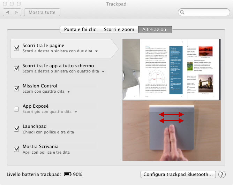Click the forward navigation arrow
Image resolution: width=233 pixels, height=185 pixels.
(x=16, y=12)
